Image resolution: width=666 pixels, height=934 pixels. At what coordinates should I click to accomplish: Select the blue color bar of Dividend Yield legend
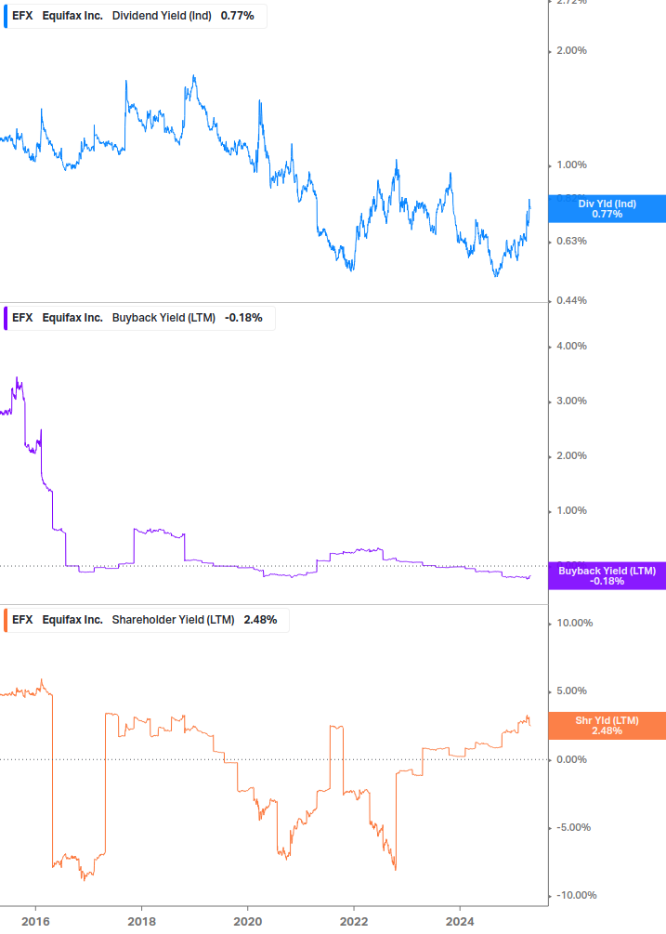(6, 16)
